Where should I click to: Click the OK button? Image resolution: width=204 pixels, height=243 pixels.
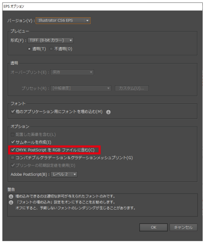pyautogui.click(x=153, y=227)
